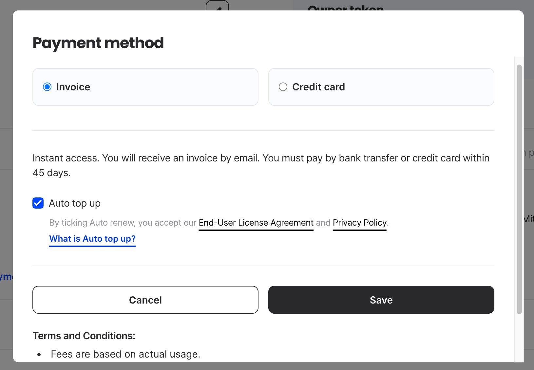Image resolution: width=534 pixels, height=370 pixels.
Task: Click the invoice payment description text
Action: tap(260, 165)
